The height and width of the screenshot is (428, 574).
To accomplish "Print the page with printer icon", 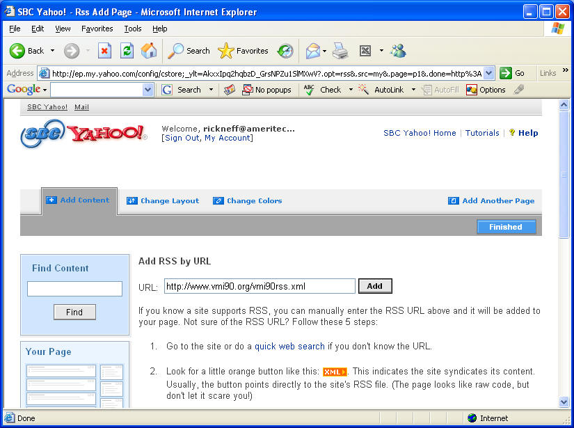I will (340, 51).
